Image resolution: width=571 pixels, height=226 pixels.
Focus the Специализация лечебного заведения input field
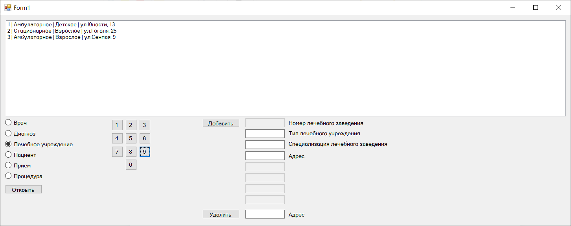pos(265,145)
